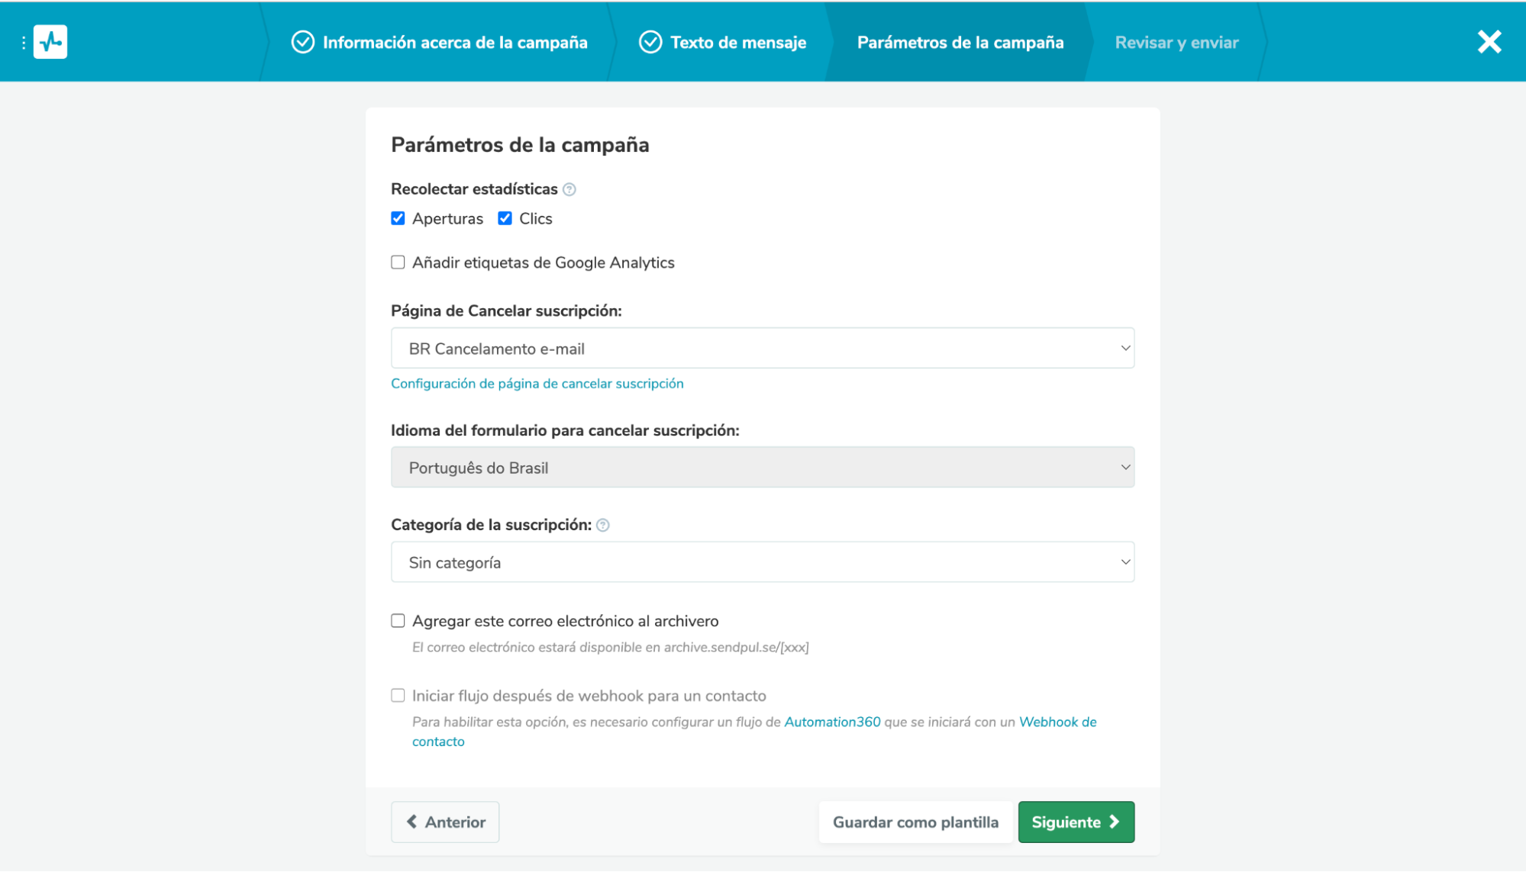Open the Página de Cancelar suscripción dropdown
1526x872 pixels.
[763, 349]
